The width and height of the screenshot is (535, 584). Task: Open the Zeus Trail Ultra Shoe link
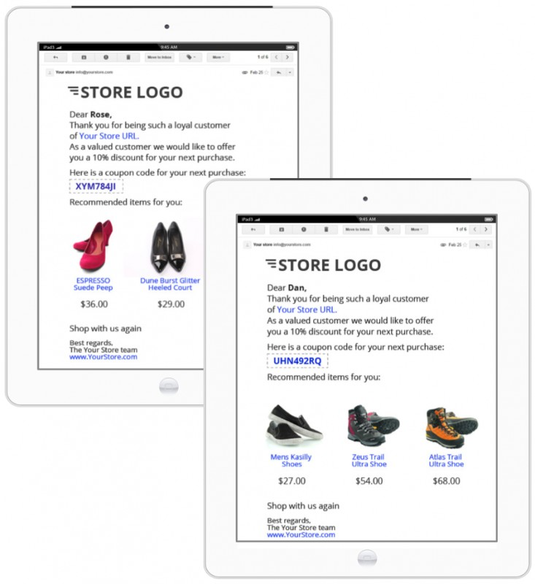369,461
